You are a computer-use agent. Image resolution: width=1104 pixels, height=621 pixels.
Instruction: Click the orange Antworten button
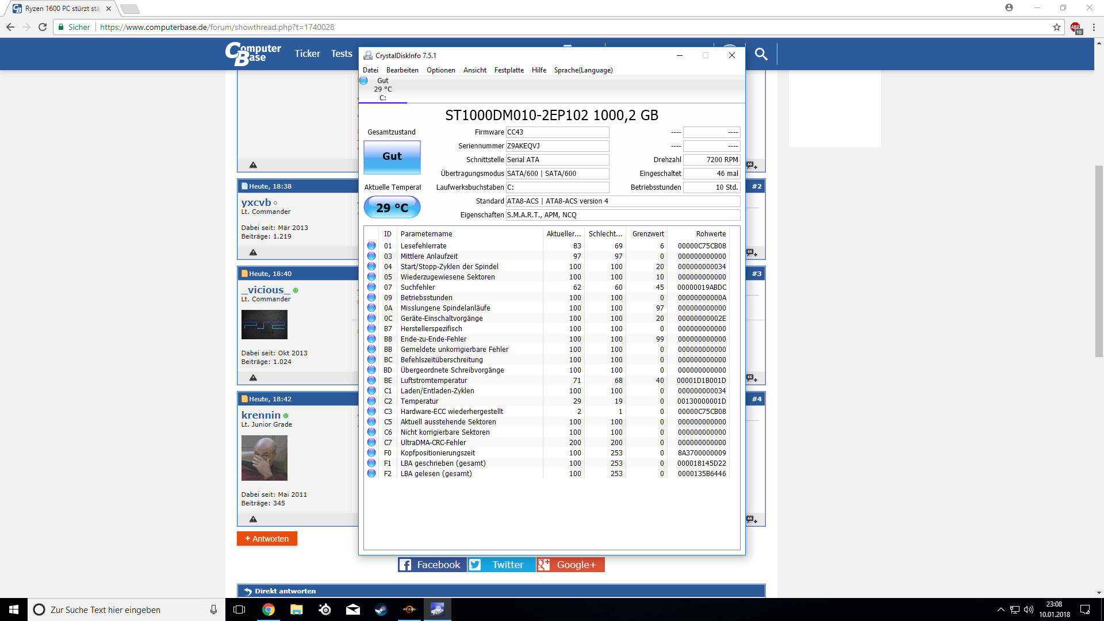point(267,539)
